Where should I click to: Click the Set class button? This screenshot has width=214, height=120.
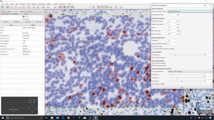28,22
